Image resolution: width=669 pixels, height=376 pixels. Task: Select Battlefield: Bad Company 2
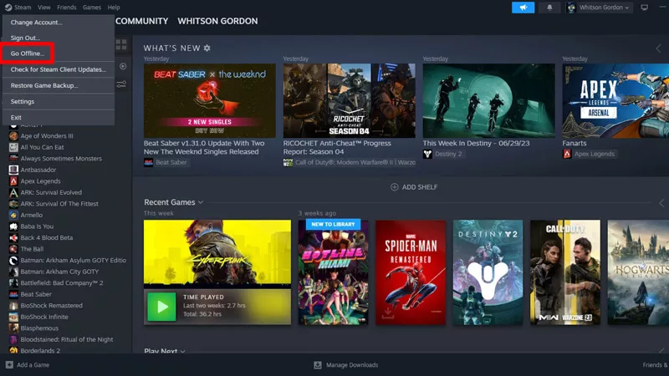click(x=62, y=282)
